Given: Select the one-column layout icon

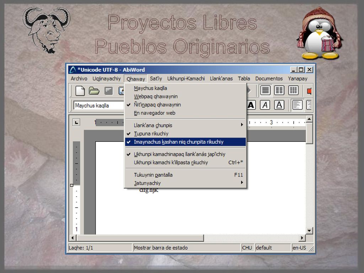Looking at the screenshot, I should pos(265,90).
